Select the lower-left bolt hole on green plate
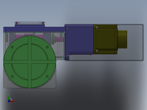The width and height of the screenshot is (147, 110). coord(12,76)
